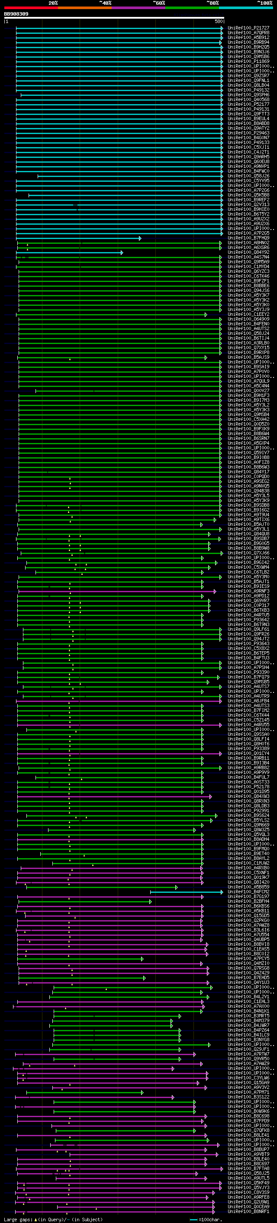Viewport: 277px width, 1223px height.
Task: Select hit label UniRef100_P93390
Action: tap(248, 672)
